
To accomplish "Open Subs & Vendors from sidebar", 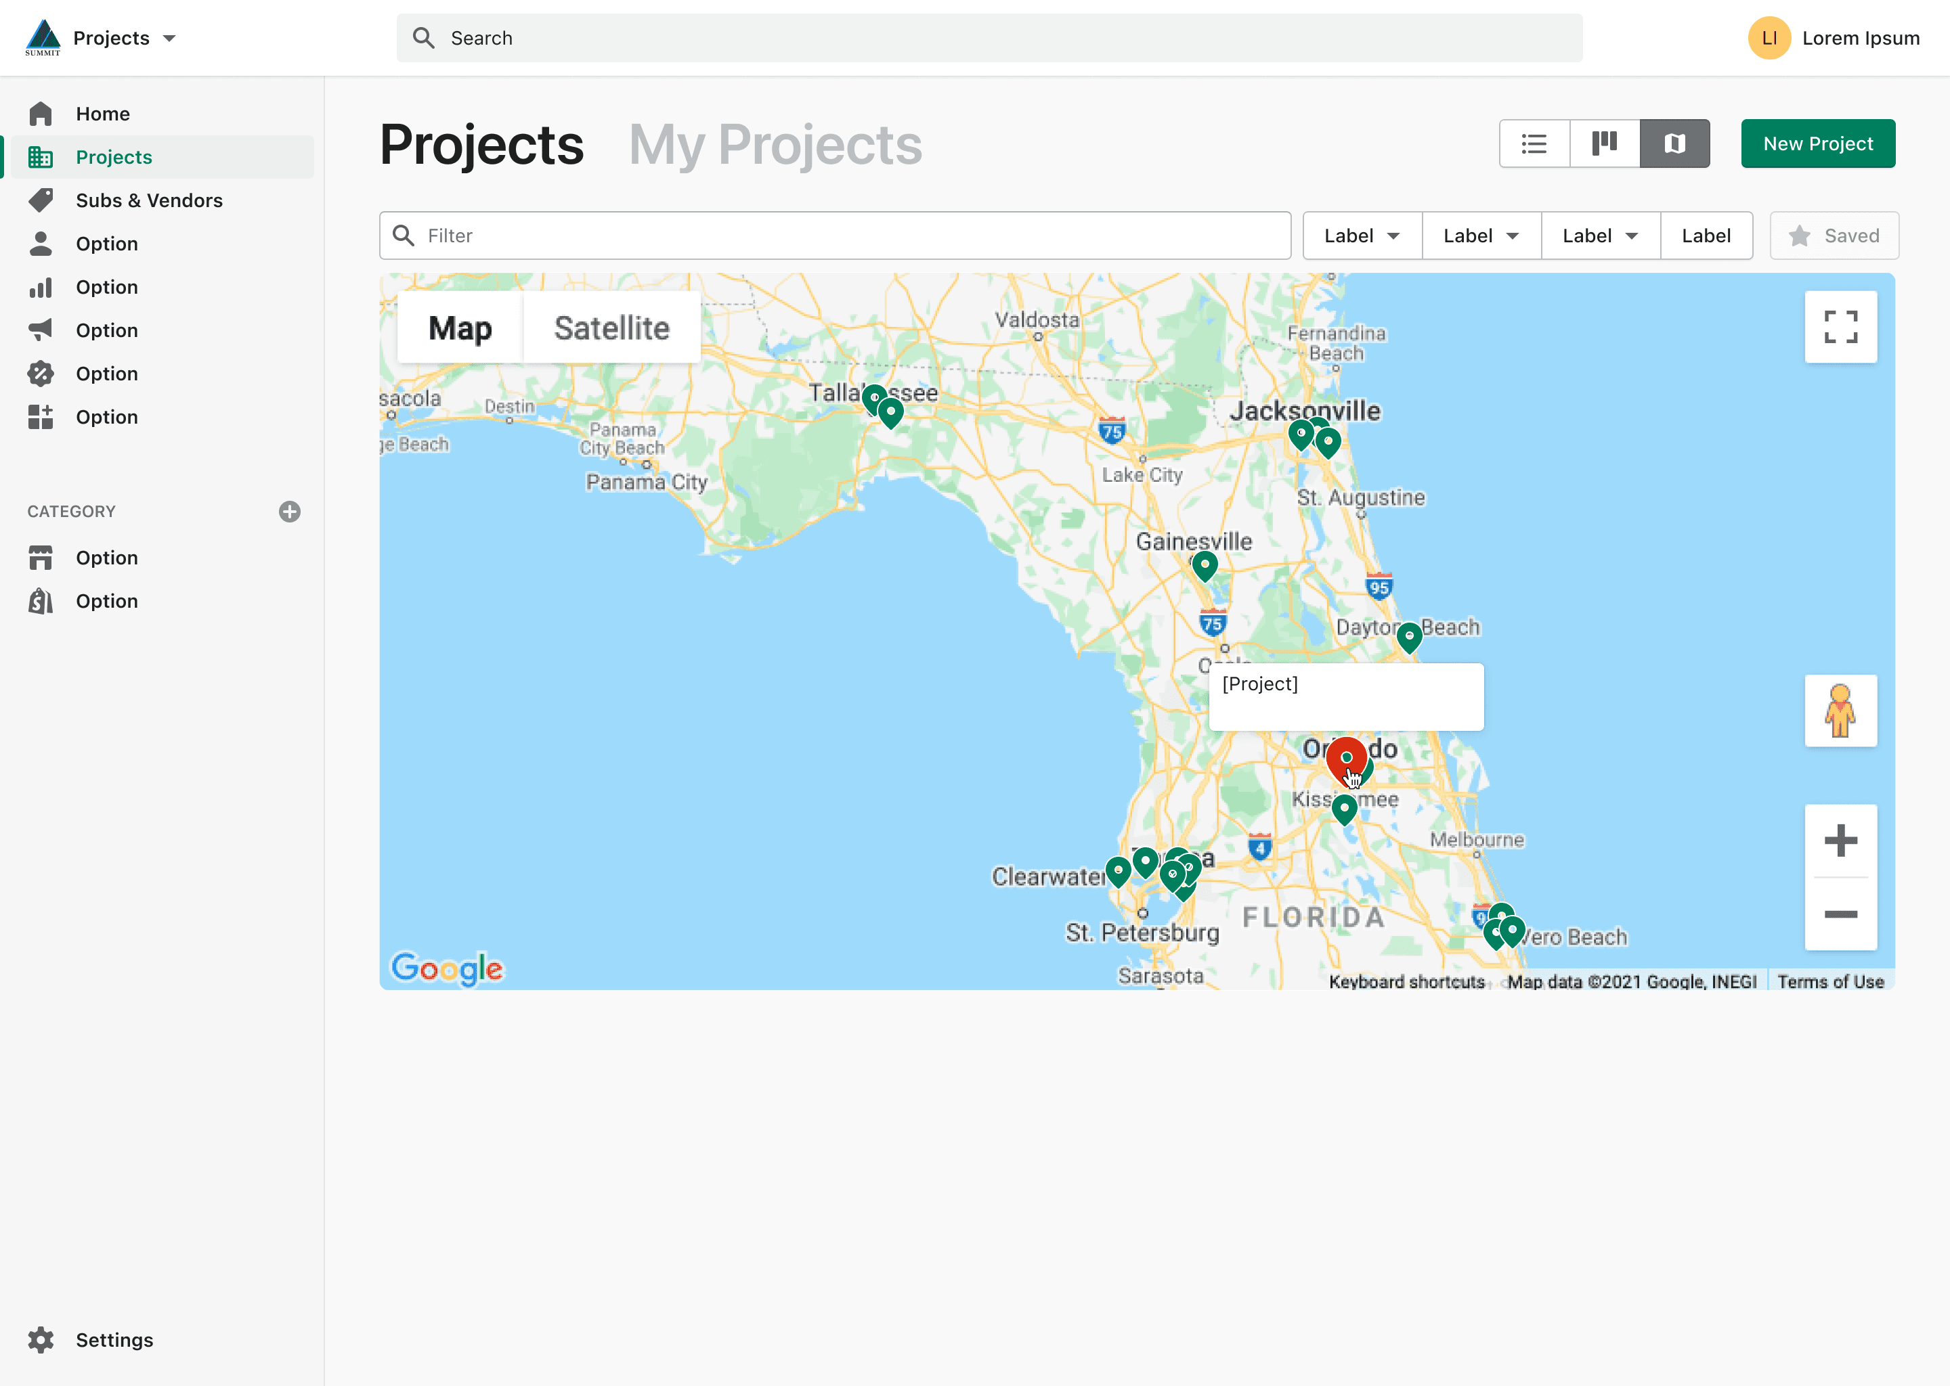I will point(148,200).
